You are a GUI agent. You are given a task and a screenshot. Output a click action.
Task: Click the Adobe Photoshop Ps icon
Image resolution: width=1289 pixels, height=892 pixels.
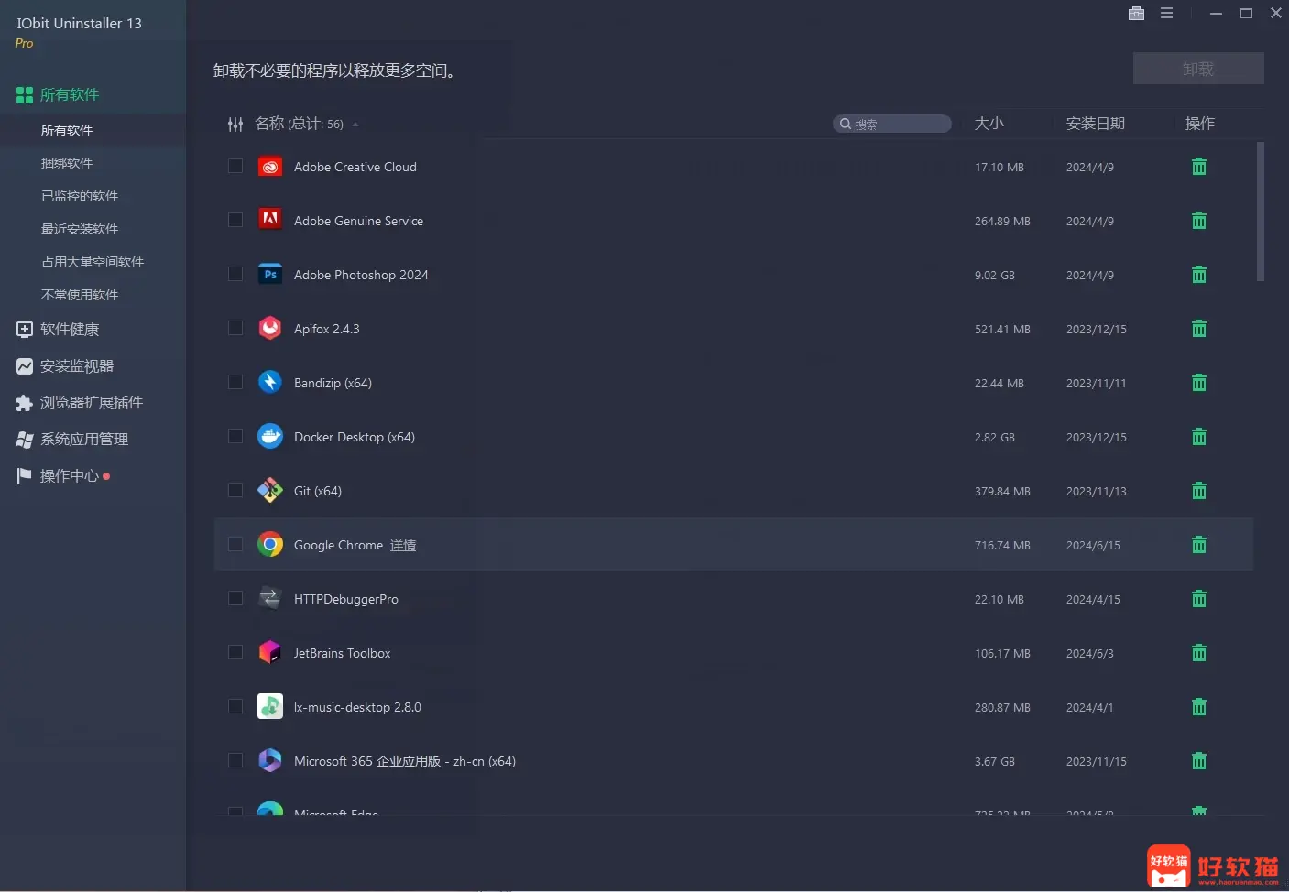coord(270,275)
